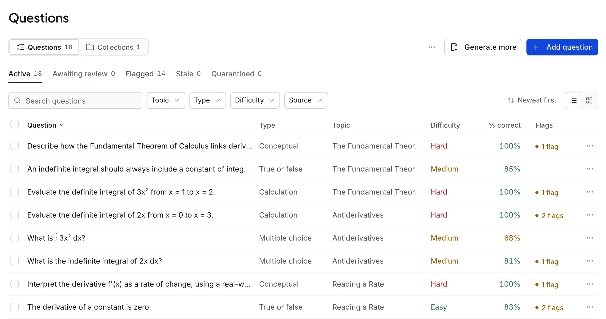Check the 'What is ∫ 3x² dx?' row

15,238
